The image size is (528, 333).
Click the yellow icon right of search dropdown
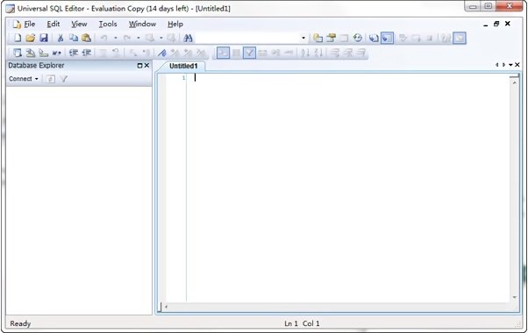click(x=318, y=38)
